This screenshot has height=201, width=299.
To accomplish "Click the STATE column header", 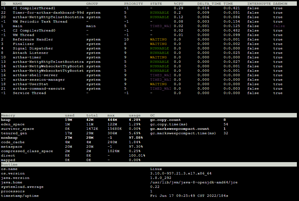I will (x=156, y=4).
